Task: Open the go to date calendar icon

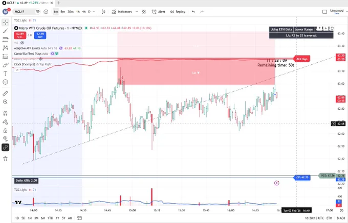Action: pyautogui.click(x=79, y=218)
